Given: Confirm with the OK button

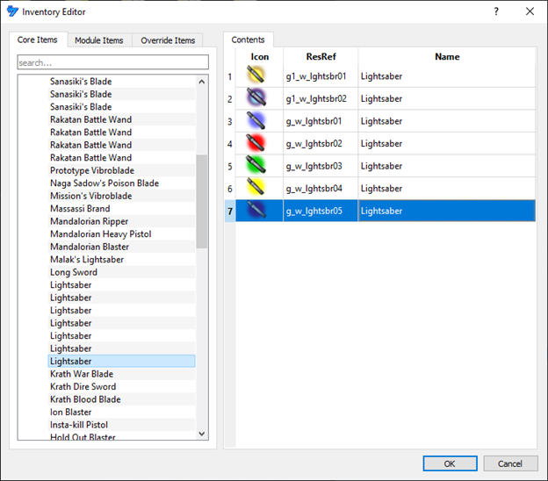Looking at the screenshot, I should pos(450,463).
